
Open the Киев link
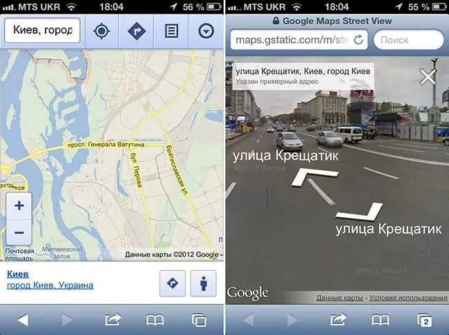click(x=18, y=274)
